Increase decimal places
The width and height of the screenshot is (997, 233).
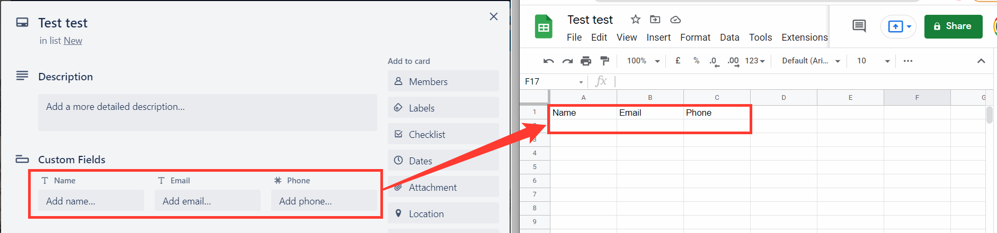point(733,61)
